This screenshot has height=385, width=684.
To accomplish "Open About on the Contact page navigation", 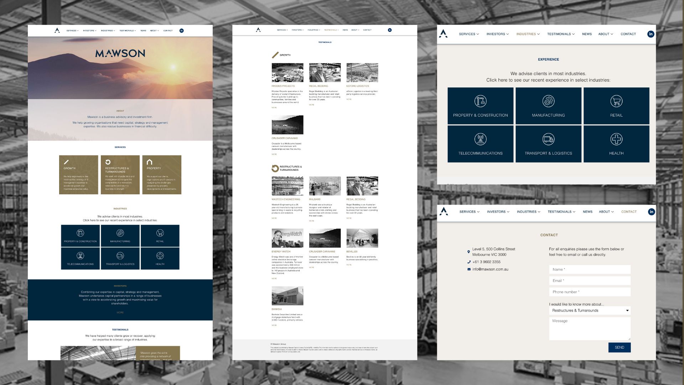I will pyautogui.click(x=606, y=212).
